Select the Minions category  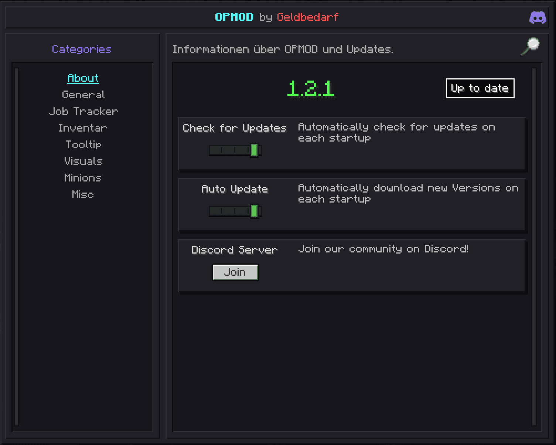point(83,178)
